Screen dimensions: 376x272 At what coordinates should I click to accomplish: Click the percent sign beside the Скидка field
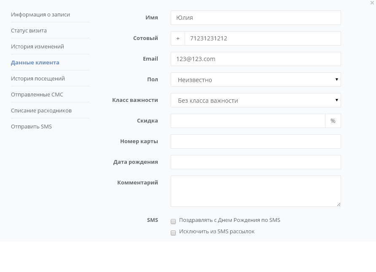333,121
